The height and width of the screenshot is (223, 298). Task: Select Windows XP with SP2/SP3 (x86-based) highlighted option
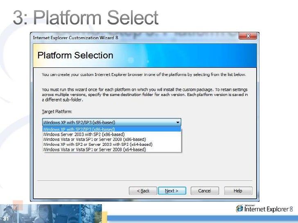[x=112, y=129]
